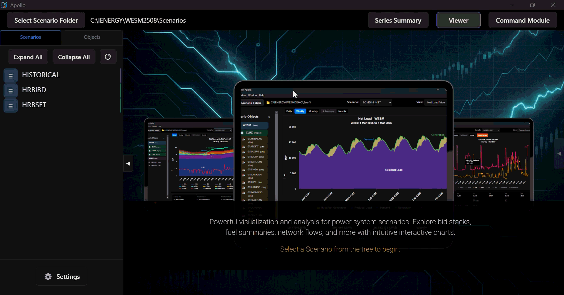Screen dimensions: 564x295
Task: Click the list icon beside HRBIBD
Action: [x=11, y=91]
